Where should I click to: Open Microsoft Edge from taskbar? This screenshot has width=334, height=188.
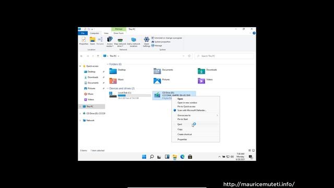pos(182,157)
